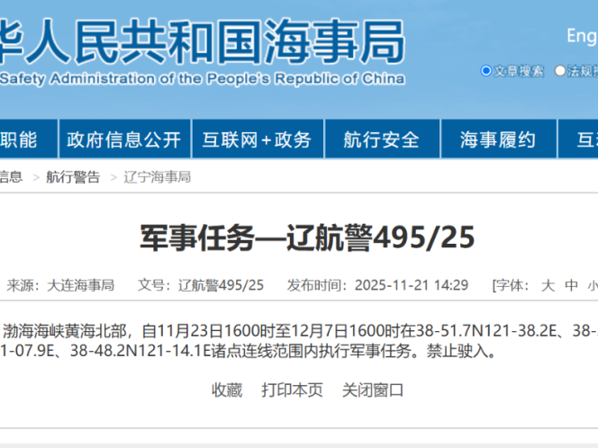Click the 航行警告 breadcrumb link
The image size is (598, 448).
tap(73, 177)
